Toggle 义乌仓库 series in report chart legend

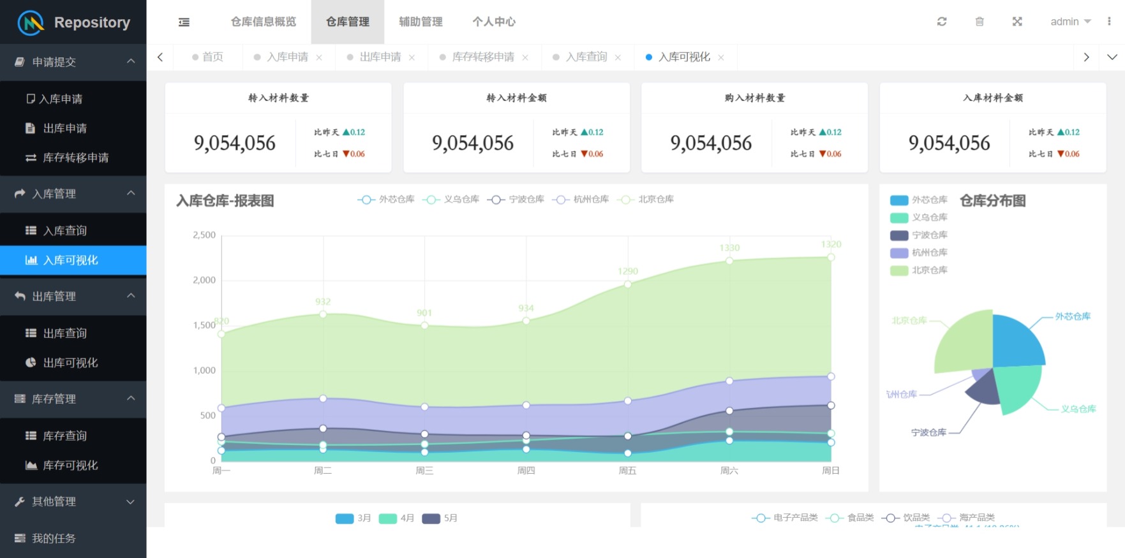click(x=451, y=200)
